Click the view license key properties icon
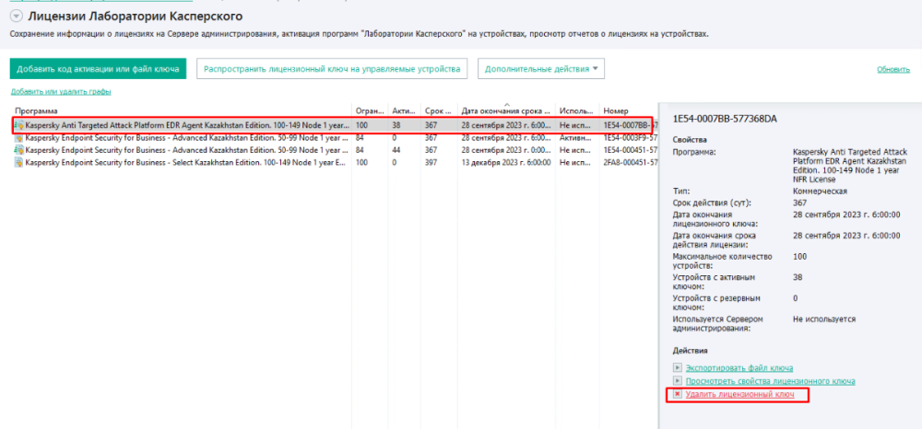922x429 pixels. pos(678,380)
